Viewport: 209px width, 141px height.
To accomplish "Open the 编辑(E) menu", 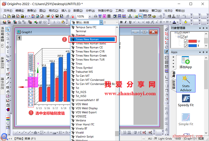I will click(20, 10).
